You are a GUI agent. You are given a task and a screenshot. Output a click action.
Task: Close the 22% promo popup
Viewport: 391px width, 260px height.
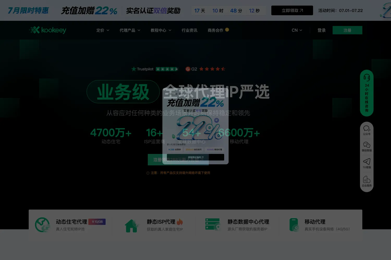(x=224, y=91)
